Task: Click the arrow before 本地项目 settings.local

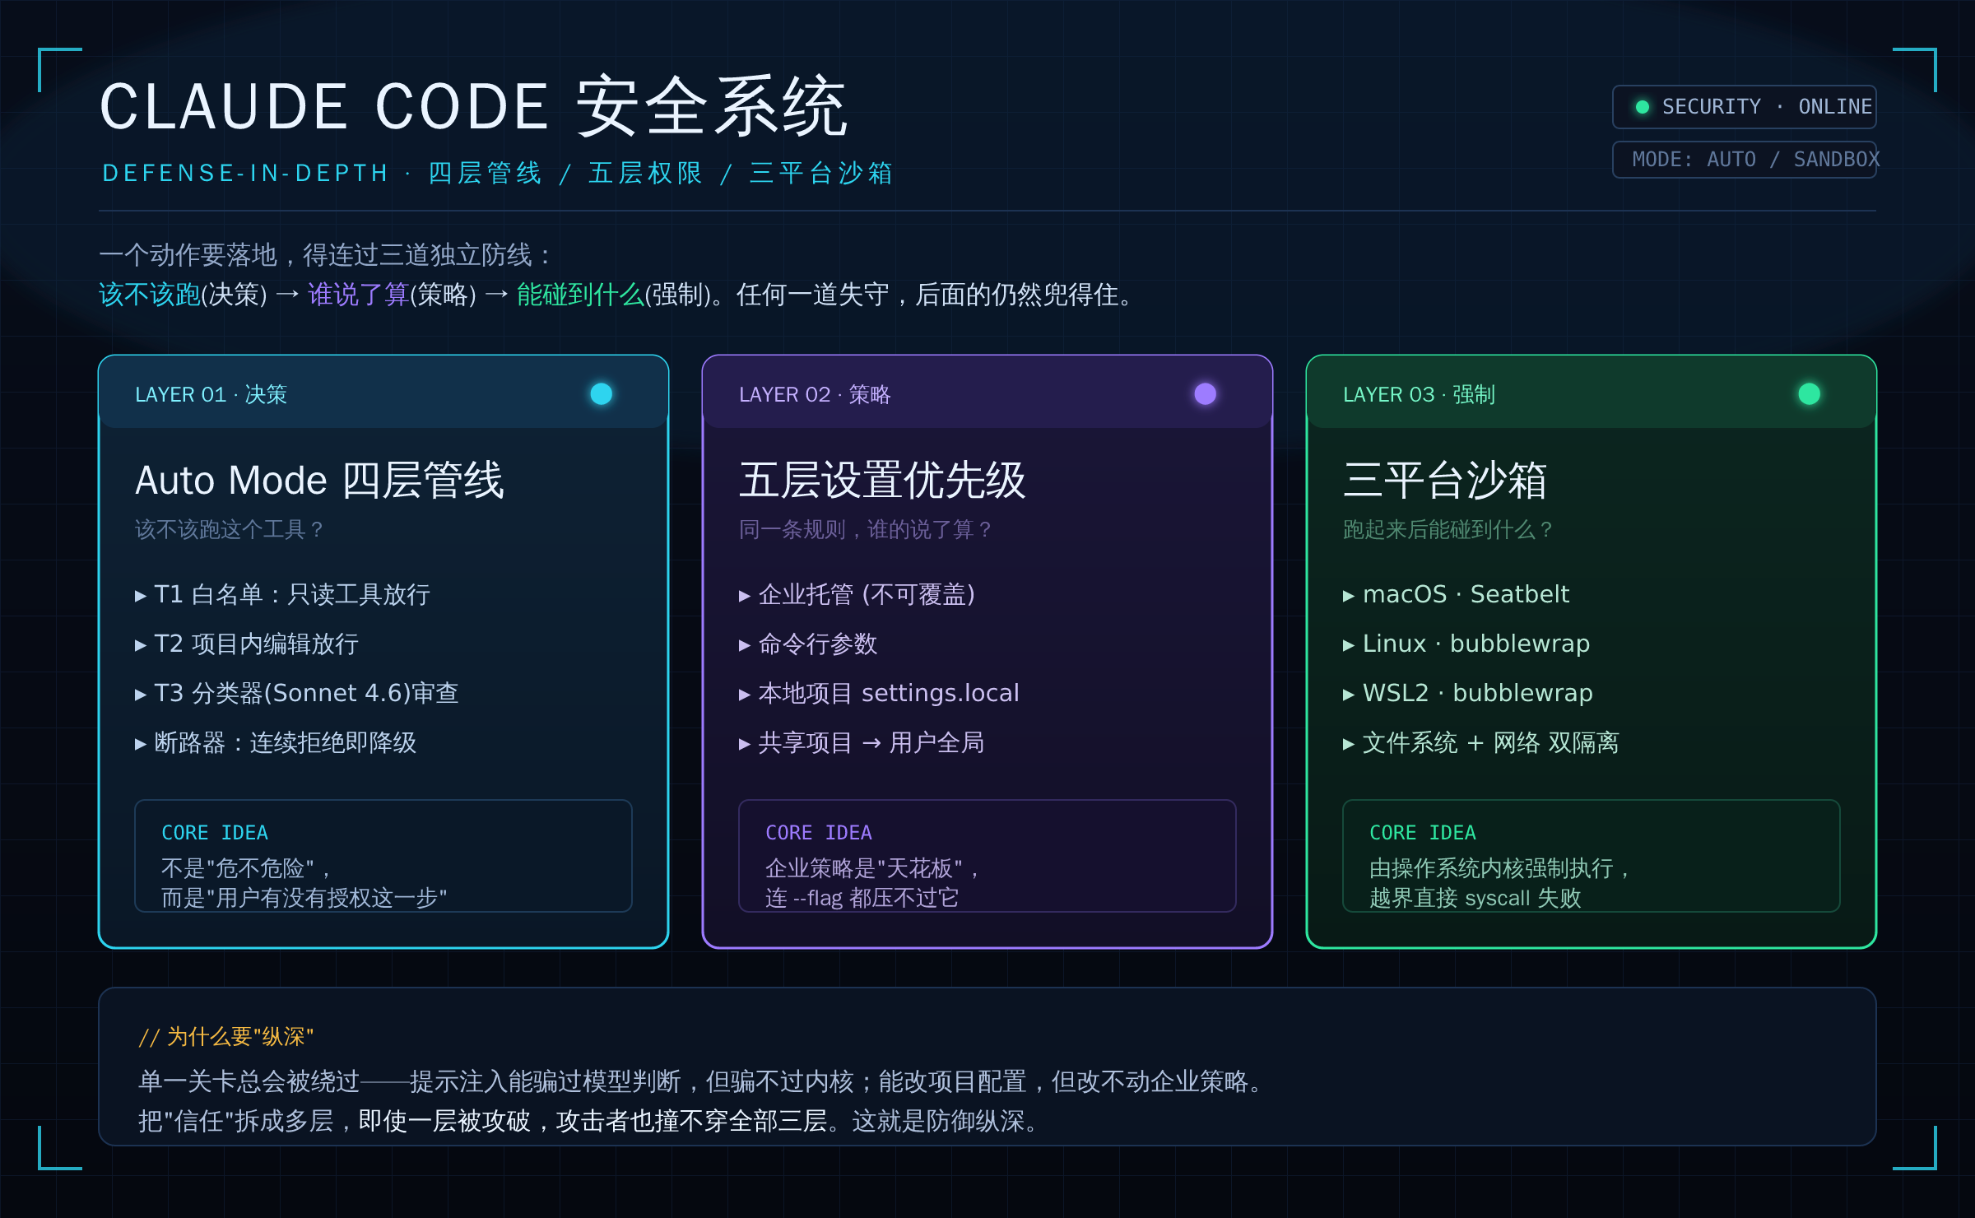Action: tap(745, 695)
